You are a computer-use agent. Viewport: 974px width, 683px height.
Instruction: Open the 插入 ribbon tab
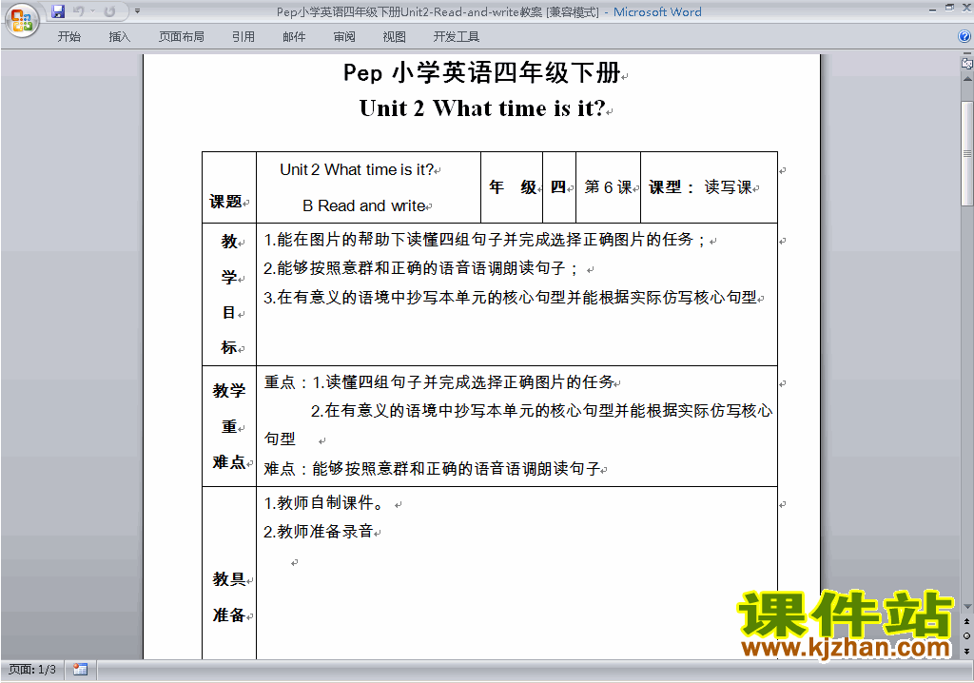click(x=119, y=37)
